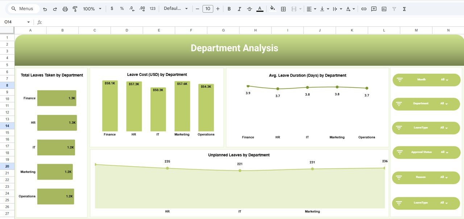464x219 pixels.
Task: Click the Insert link icon
Action: 364,9
